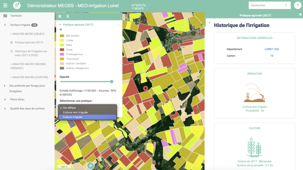Open the Territoire sidebar item
Image resolution: width=303 pixels, height=170 pixels.
pyautogui.click(x=16, y=16)
